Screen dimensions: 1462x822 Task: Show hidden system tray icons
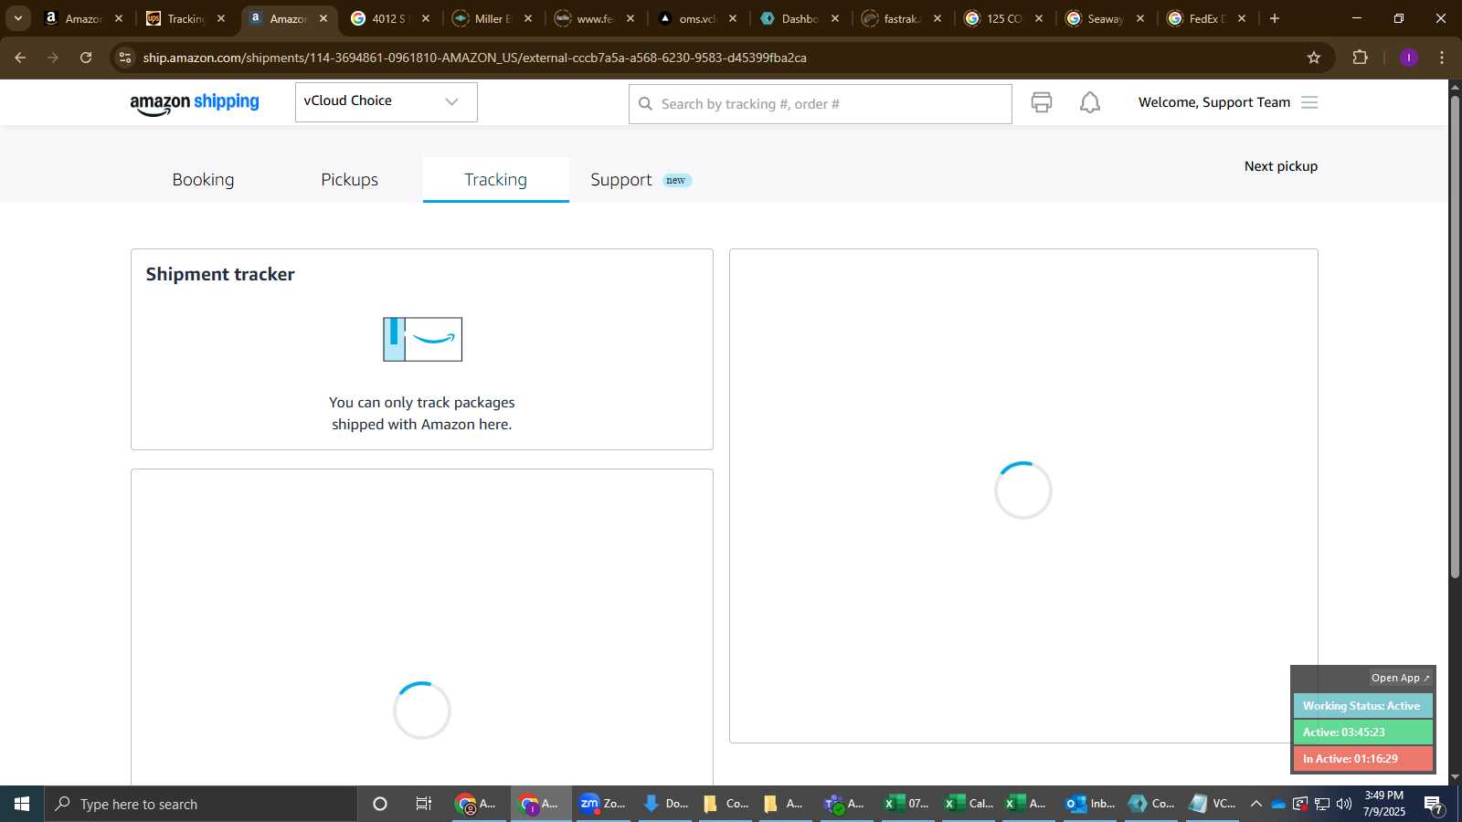click(1256, 804)
